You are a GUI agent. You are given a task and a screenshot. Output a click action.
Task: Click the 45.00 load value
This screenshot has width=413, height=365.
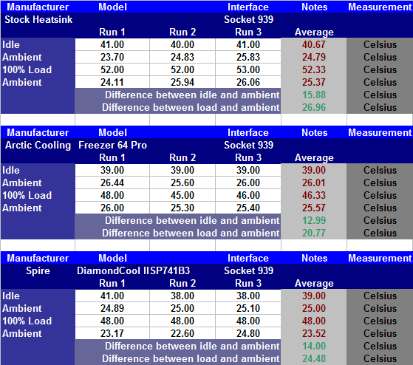pyautogui.click(x=182, y=195)
